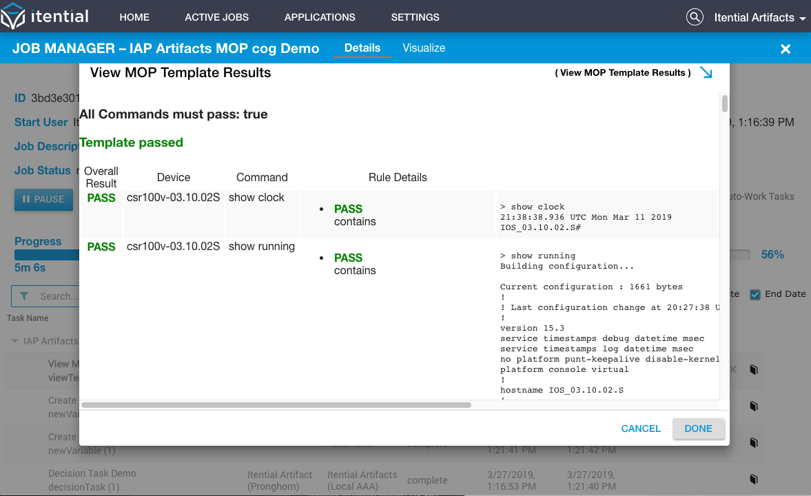The image size is (811, 496).
Task: Open the SETTINGS menu
Action: (415, 17)
